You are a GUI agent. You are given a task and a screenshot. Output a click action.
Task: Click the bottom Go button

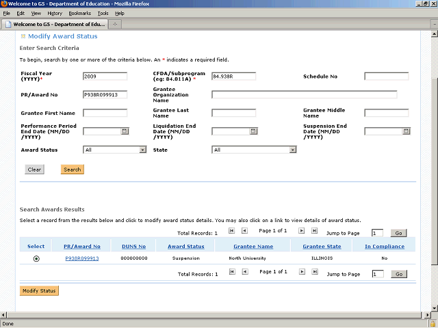click(399, 274)
